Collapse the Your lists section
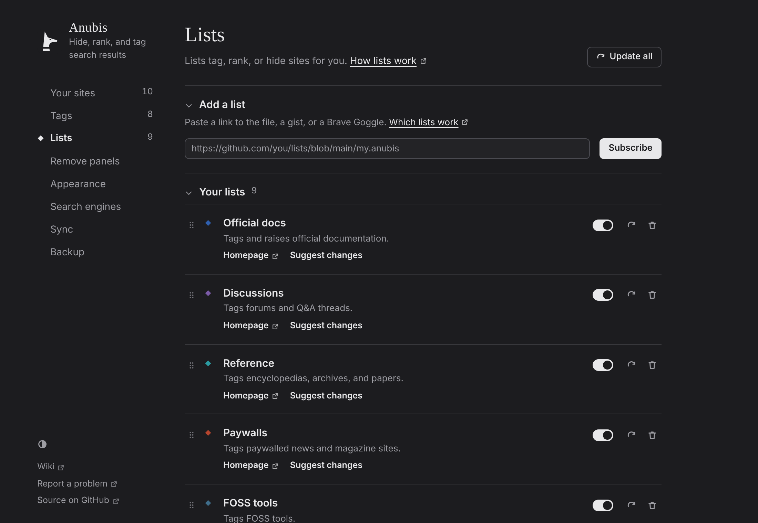The image size is (758, 523). (189, 193)
